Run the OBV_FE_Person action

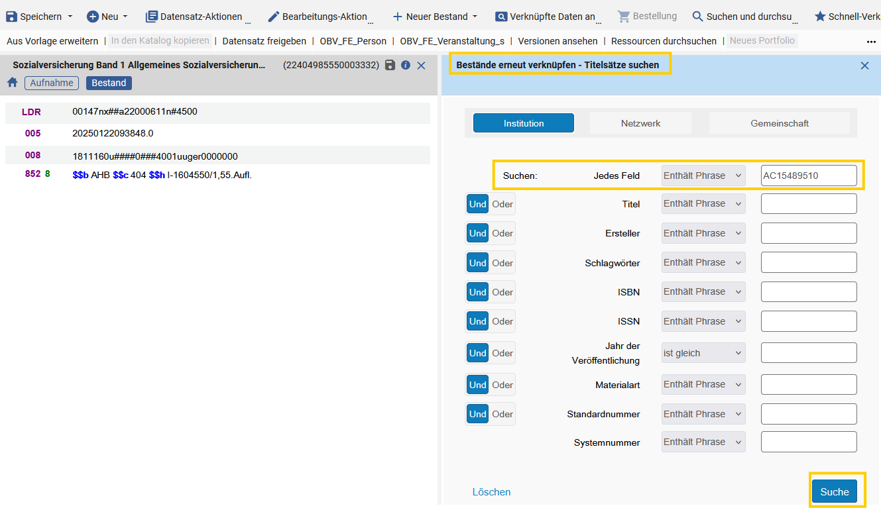point(353,41)
